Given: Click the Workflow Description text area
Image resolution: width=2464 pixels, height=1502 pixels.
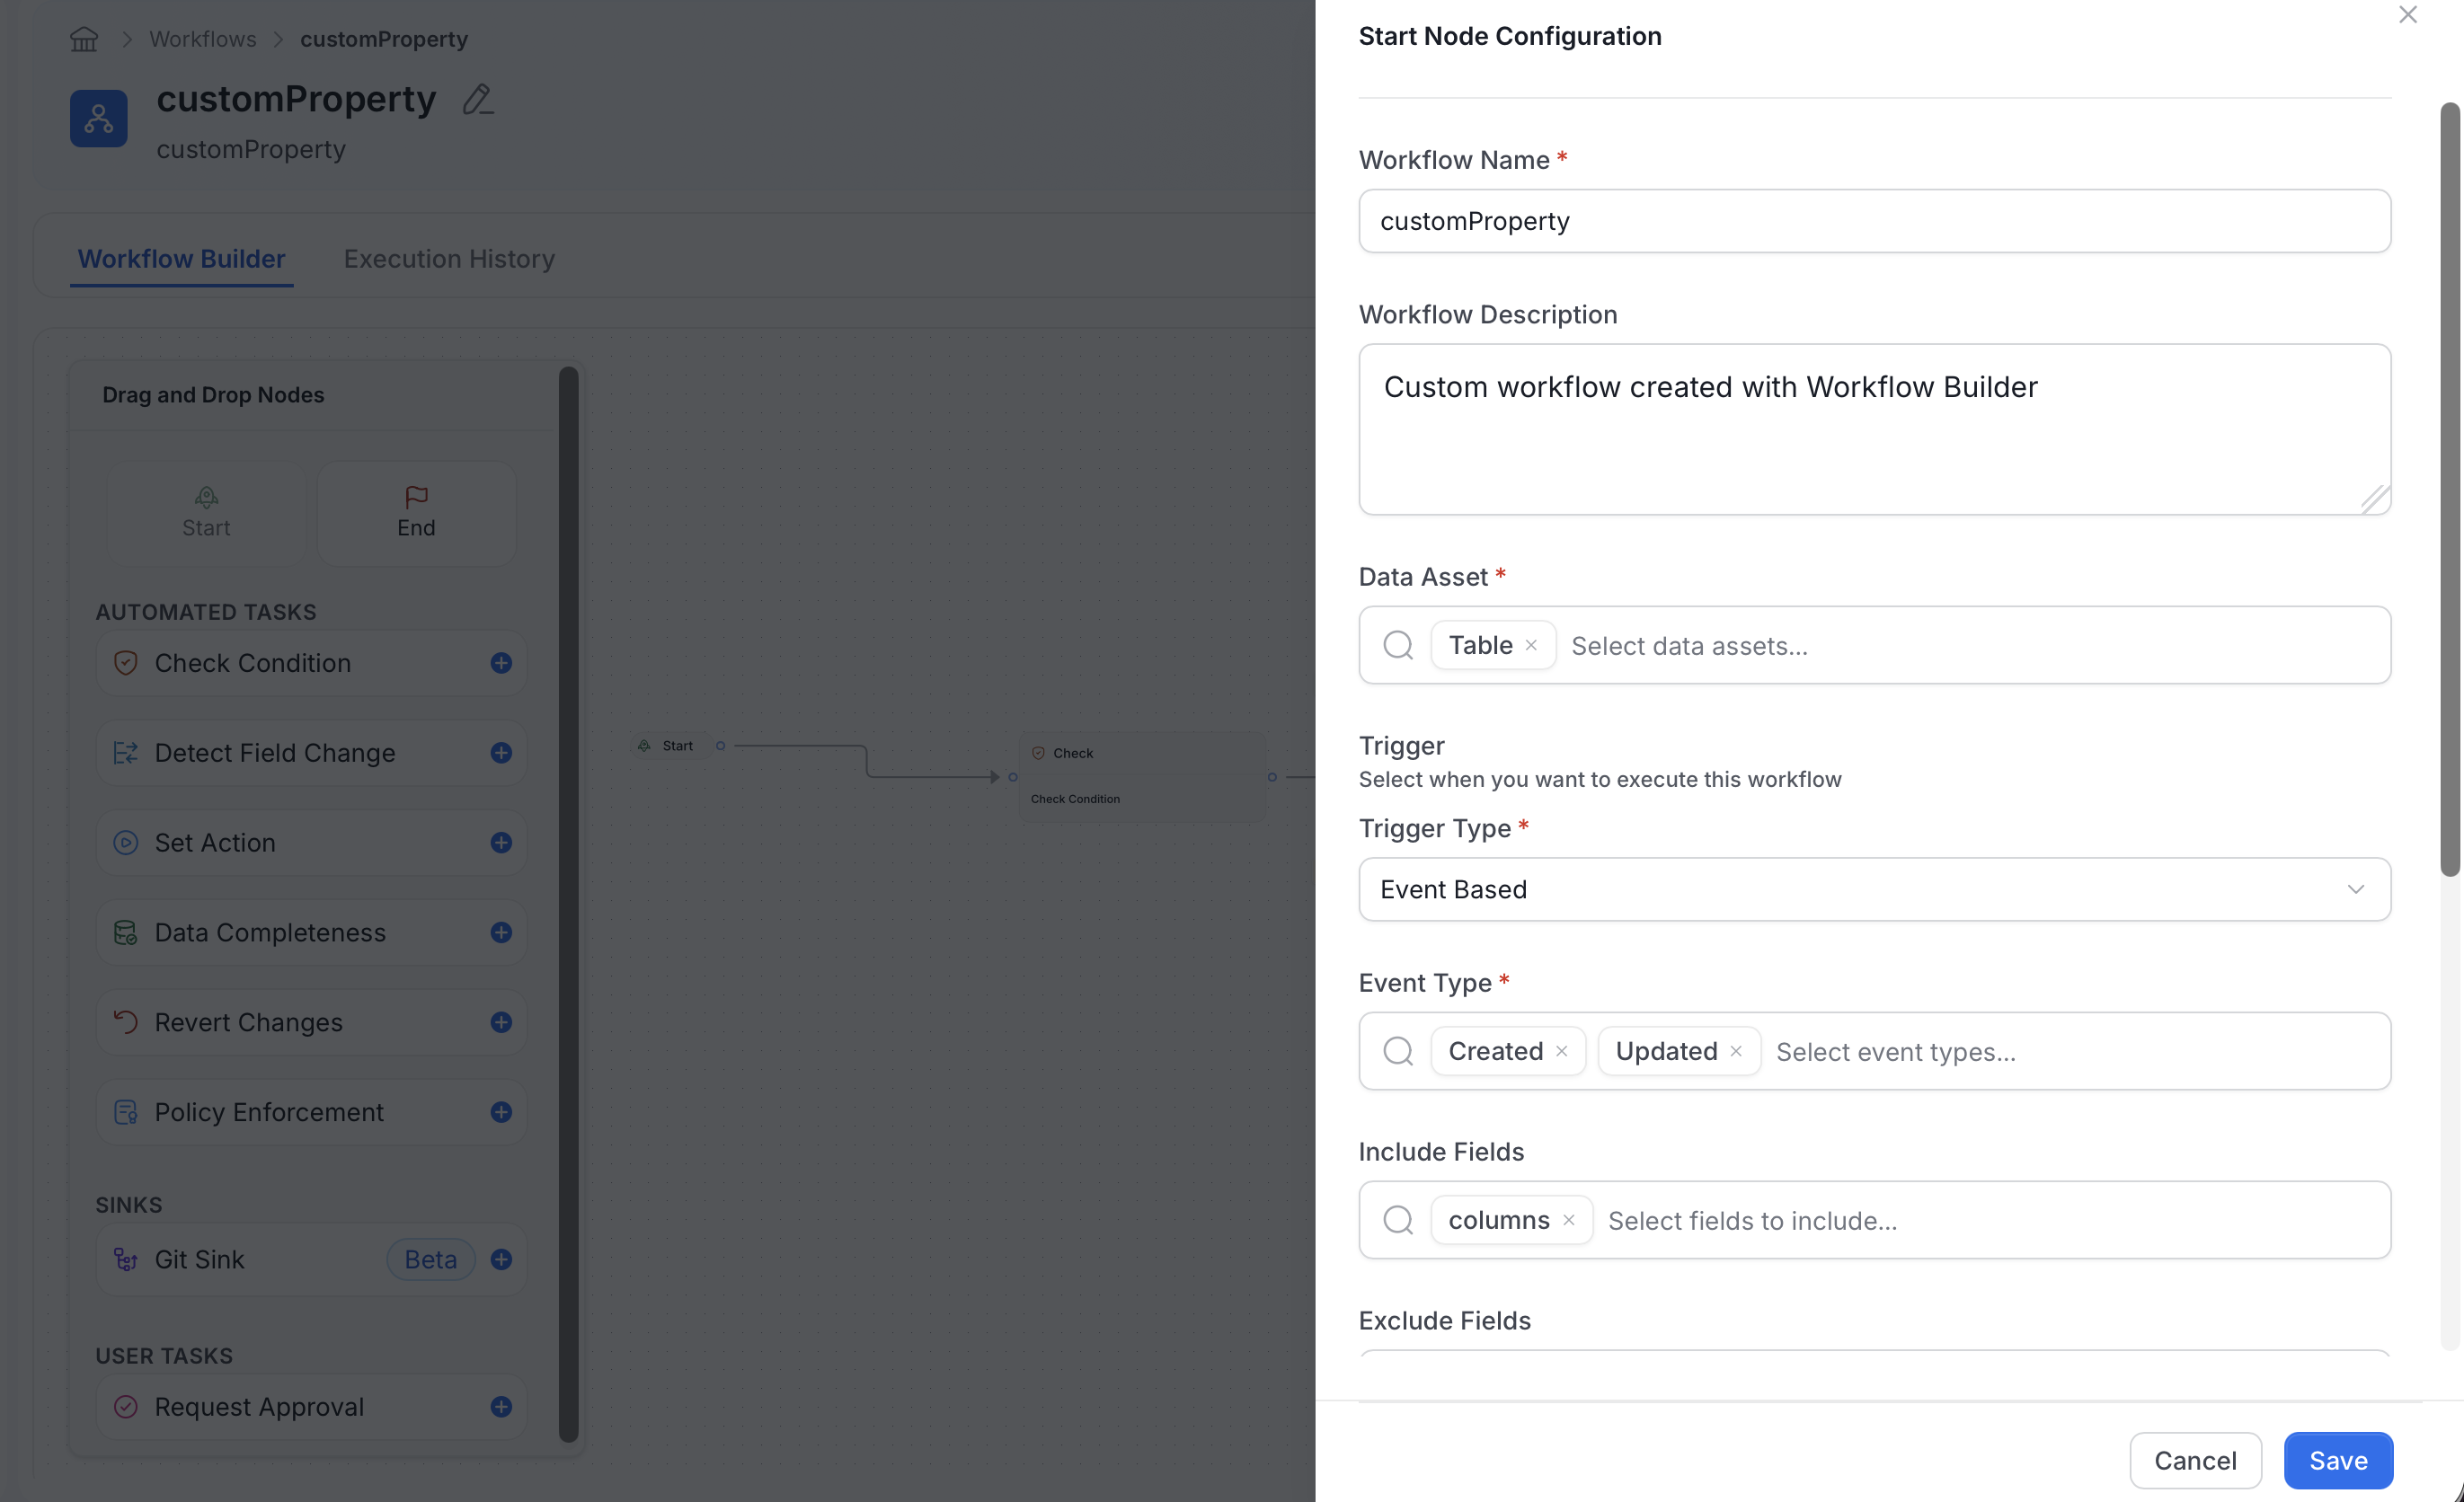Looking at the screenshot, I should click(1874, 429).
